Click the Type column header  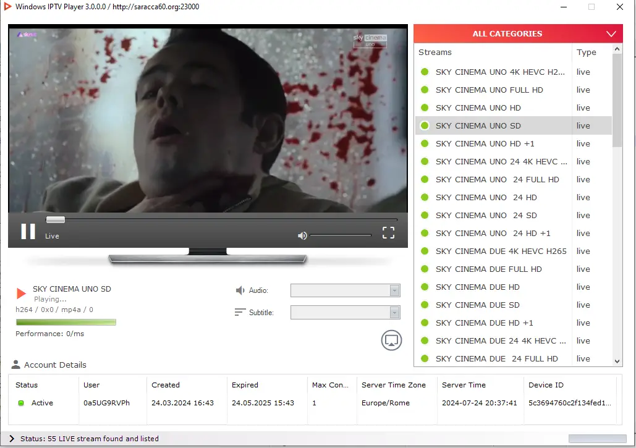tap(591, 53)
